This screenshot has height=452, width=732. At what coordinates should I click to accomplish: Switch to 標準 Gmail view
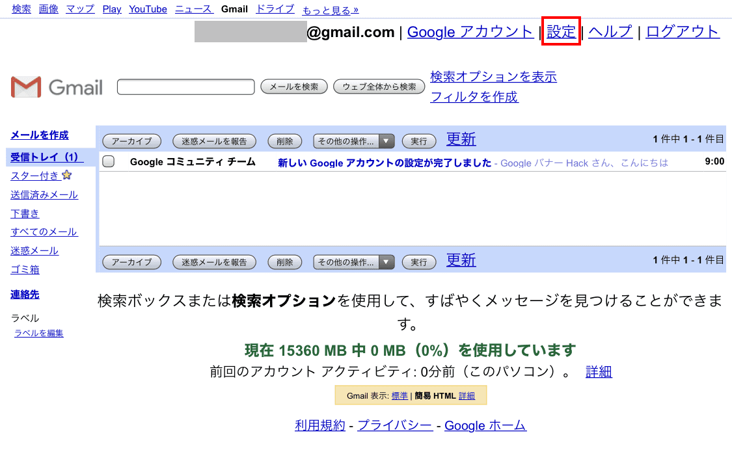pyautogui.click(x=400, y=395)
